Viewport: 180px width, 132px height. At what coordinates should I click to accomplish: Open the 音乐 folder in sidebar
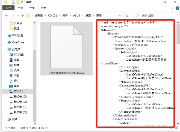(x=14, y=81)
